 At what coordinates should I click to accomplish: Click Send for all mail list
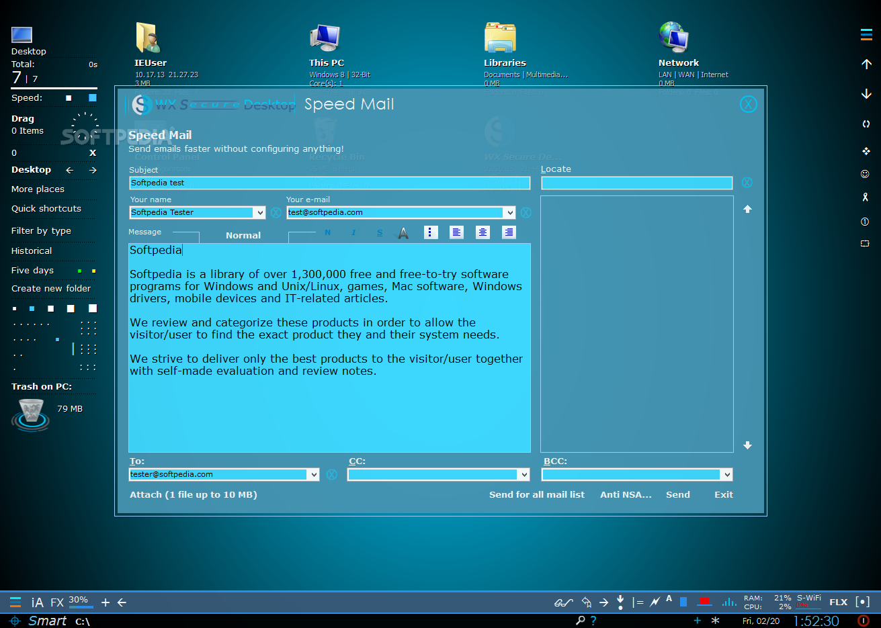click(537, 495)
